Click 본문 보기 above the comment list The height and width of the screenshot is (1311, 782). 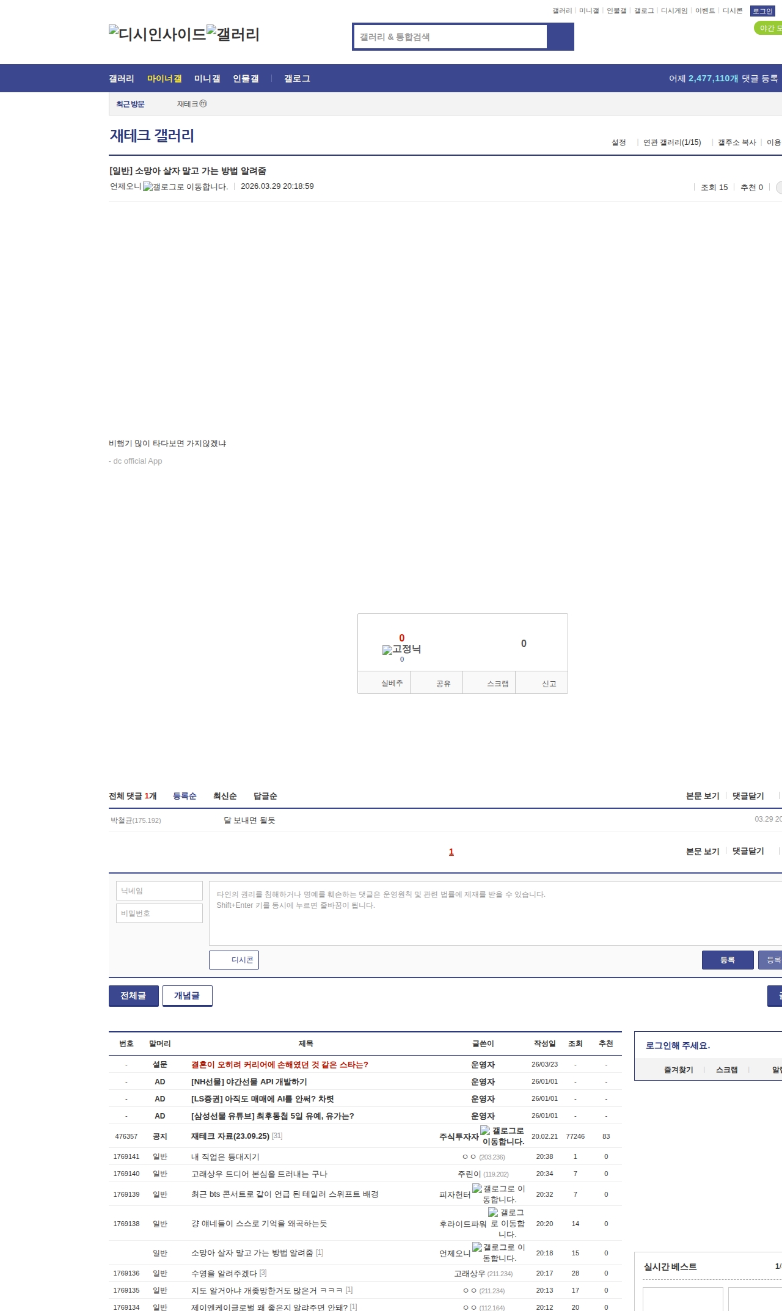703,796
